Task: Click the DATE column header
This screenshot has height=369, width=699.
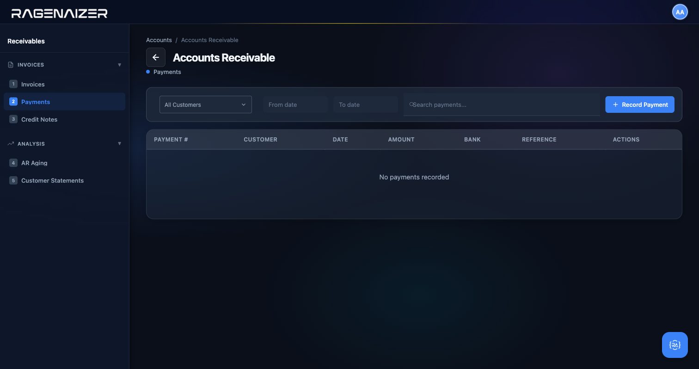Action: point(340,140)
